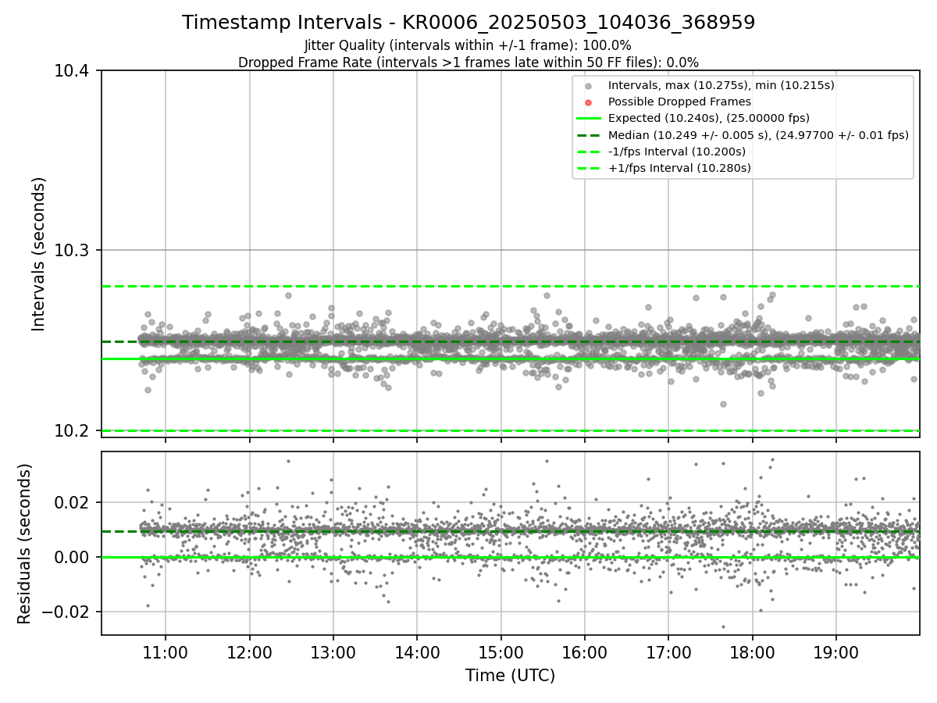Click the solid green Expected line sample in legend
The height and width of the screenshot is (703, 937).
[589, 119]
